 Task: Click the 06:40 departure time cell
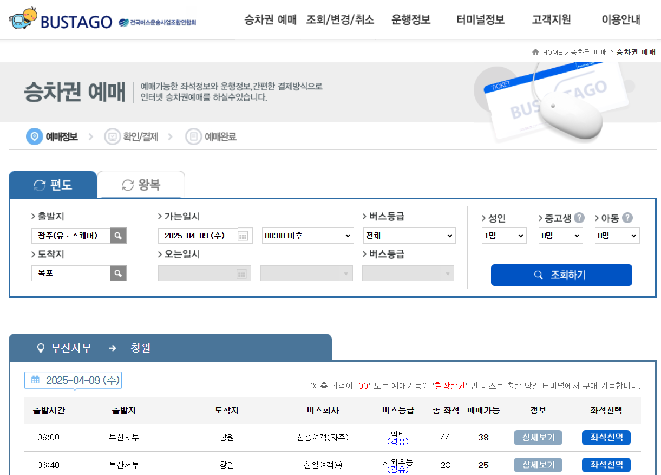click(x=49, y=465)
